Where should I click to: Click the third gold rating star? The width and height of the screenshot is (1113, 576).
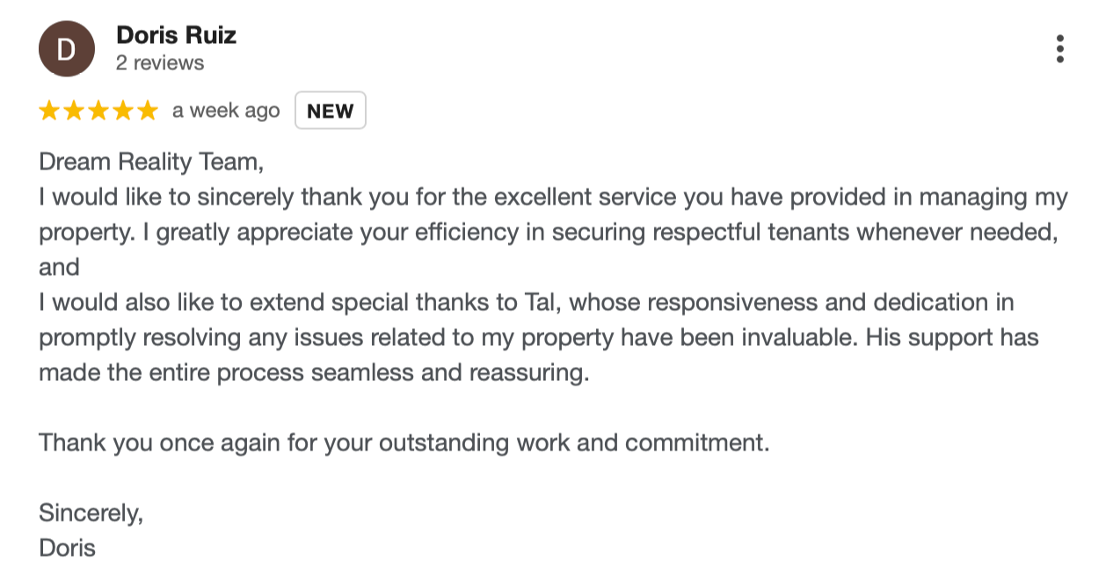click(x=98, y=111)
